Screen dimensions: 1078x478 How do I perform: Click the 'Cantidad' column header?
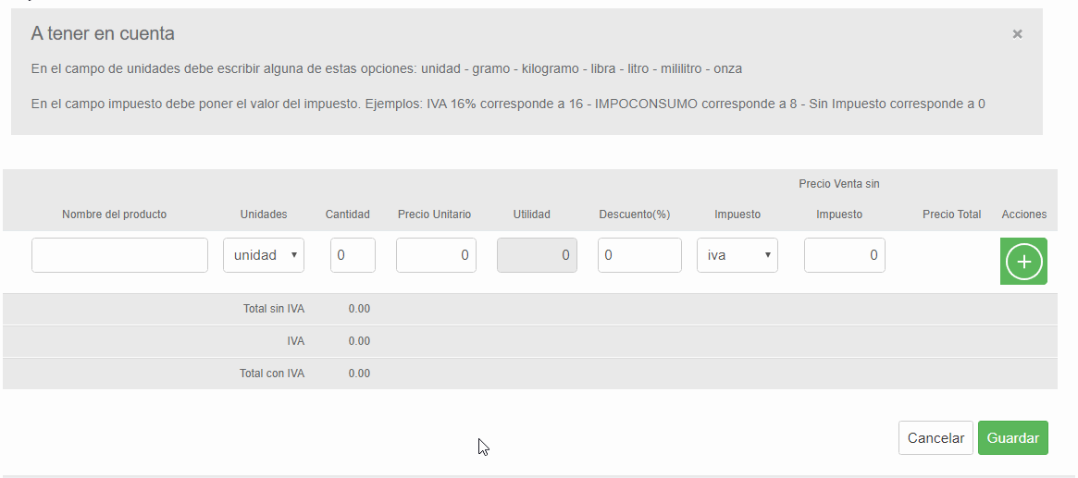click(x=347, y=214)
